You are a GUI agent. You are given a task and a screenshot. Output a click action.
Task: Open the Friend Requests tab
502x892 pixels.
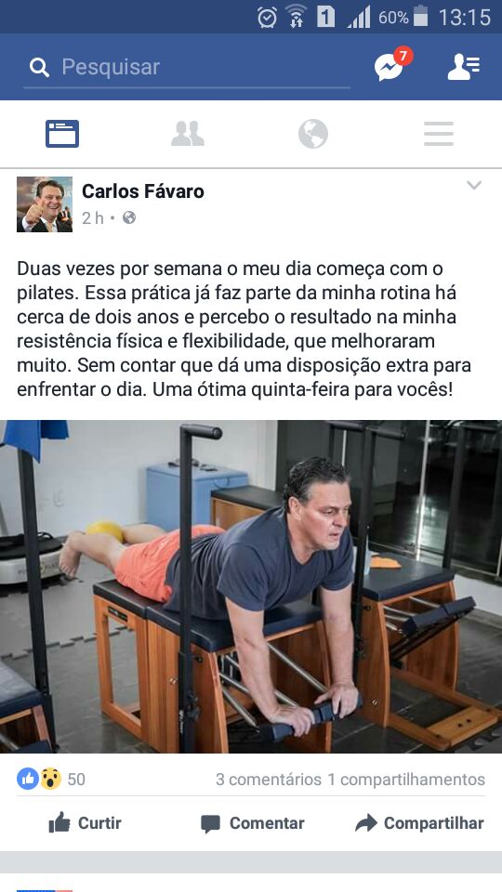click(188, 134)
